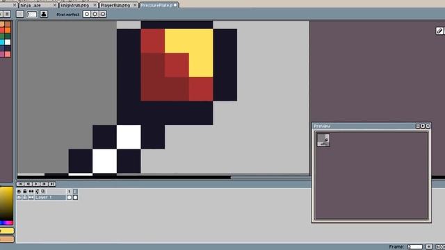Close the Preview window

428,126
